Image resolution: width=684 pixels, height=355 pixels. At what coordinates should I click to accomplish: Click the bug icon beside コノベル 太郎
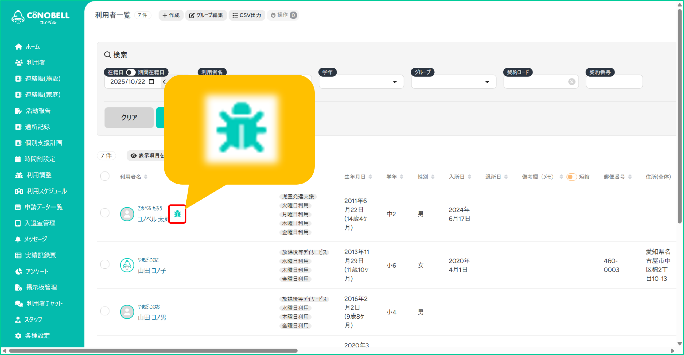point(177,214)
